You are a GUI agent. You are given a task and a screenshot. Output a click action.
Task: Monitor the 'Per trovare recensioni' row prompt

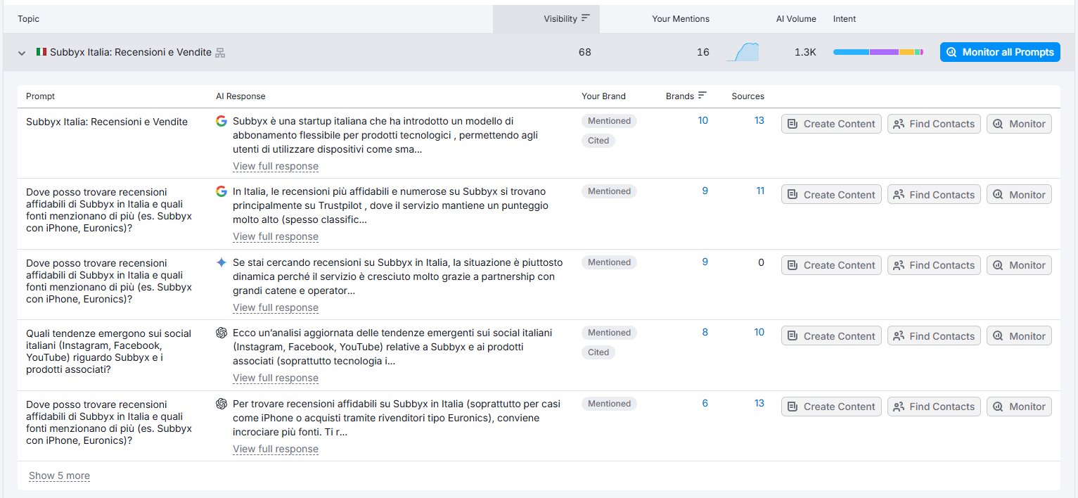point(1019,407)
